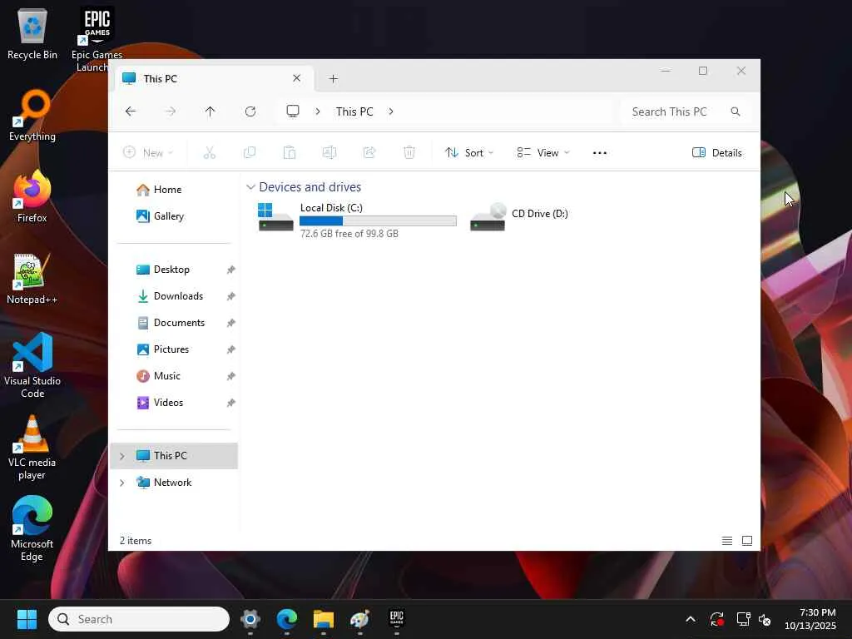Click the pin next to Videos
Image resolution: width=852 pixels, height=639 pixels.
click(x=231, y=403)
